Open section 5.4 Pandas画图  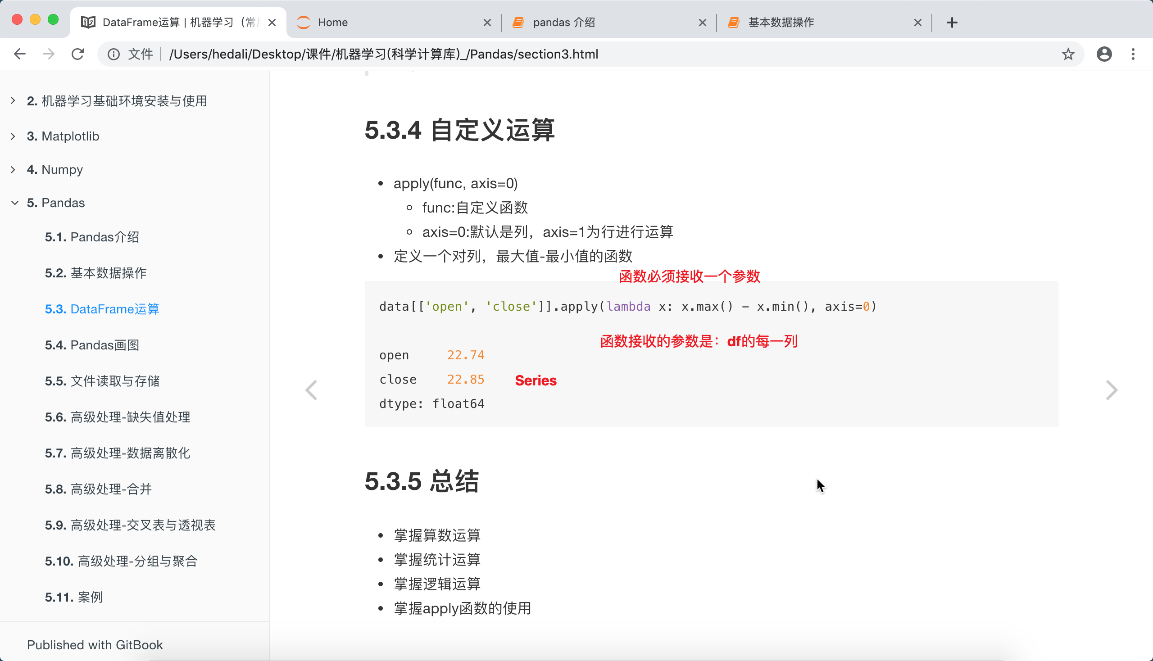(x=92, y=345)
